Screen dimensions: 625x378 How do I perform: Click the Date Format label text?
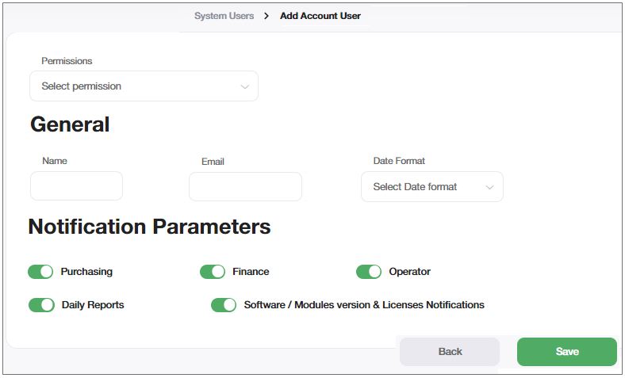coord(399,161)
